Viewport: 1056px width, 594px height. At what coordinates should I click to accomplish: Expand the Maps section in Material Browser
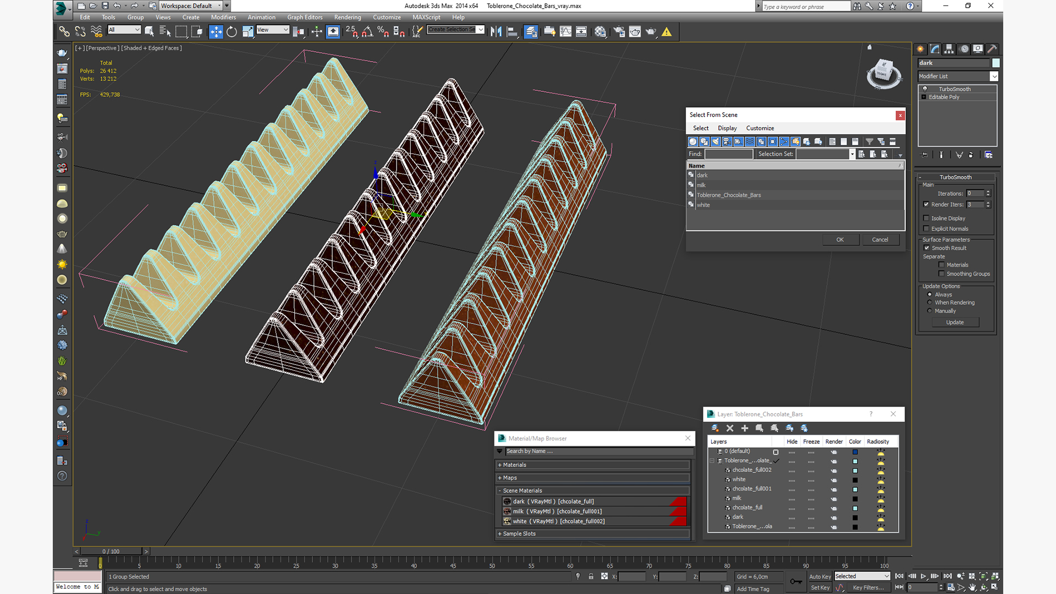(592, 478)
